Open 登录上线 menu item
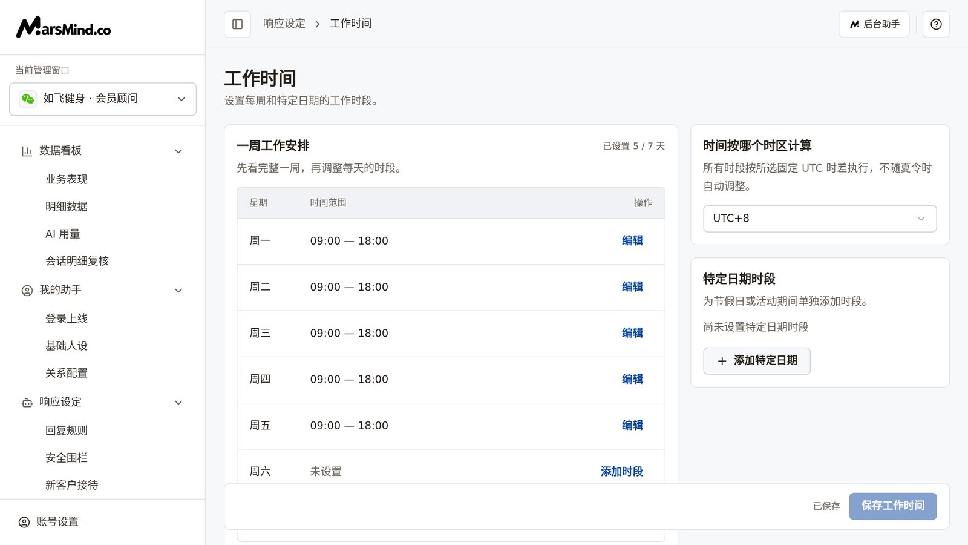 67,319
